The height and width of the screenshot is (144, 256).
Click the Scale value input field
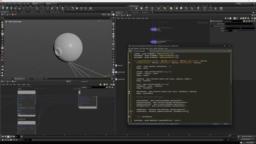[228, 30]
